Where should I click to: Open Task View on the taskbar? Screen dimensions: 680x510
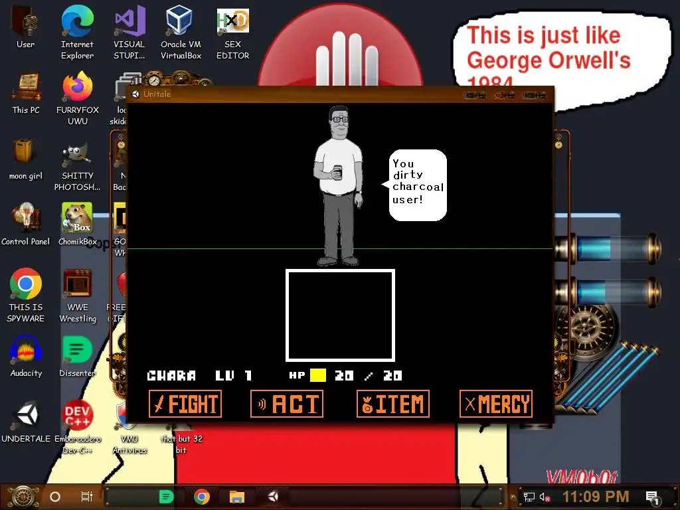point(87,497)
